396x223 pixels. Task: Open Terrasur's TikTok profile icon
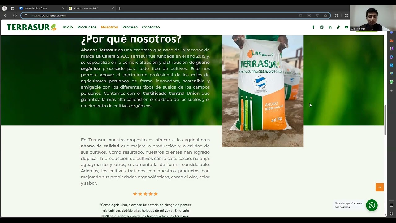click(338, 27)
